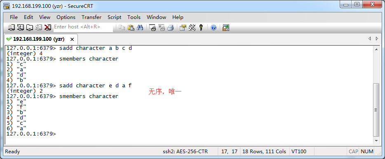The image size is (385, 159).
Task: Click the VT100 emulation status entry
Action: click(299, 152)
